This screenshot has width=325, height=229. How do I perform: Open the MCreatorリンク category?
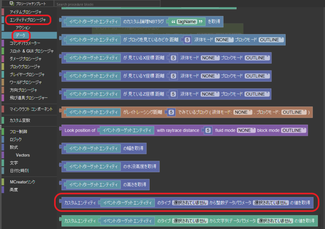22,182
